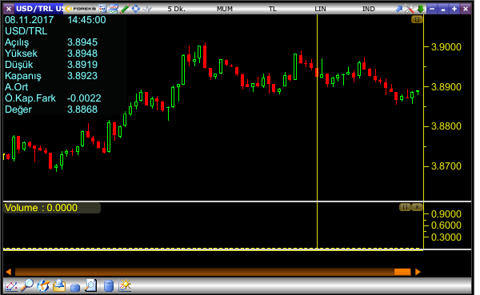Click the time 14:45:00 in info box
Image resolution: width=480 pixels, height=295 pixels.
pyautogui.click(x=86, y=20)
